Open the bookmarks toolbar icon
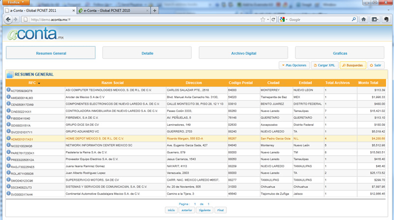 point(375,19)
